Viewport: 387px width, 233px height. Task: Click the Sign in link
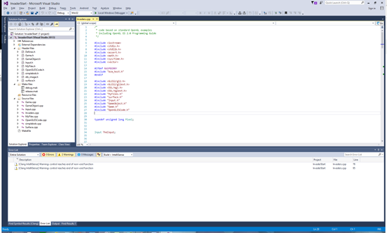coord(372,8)
